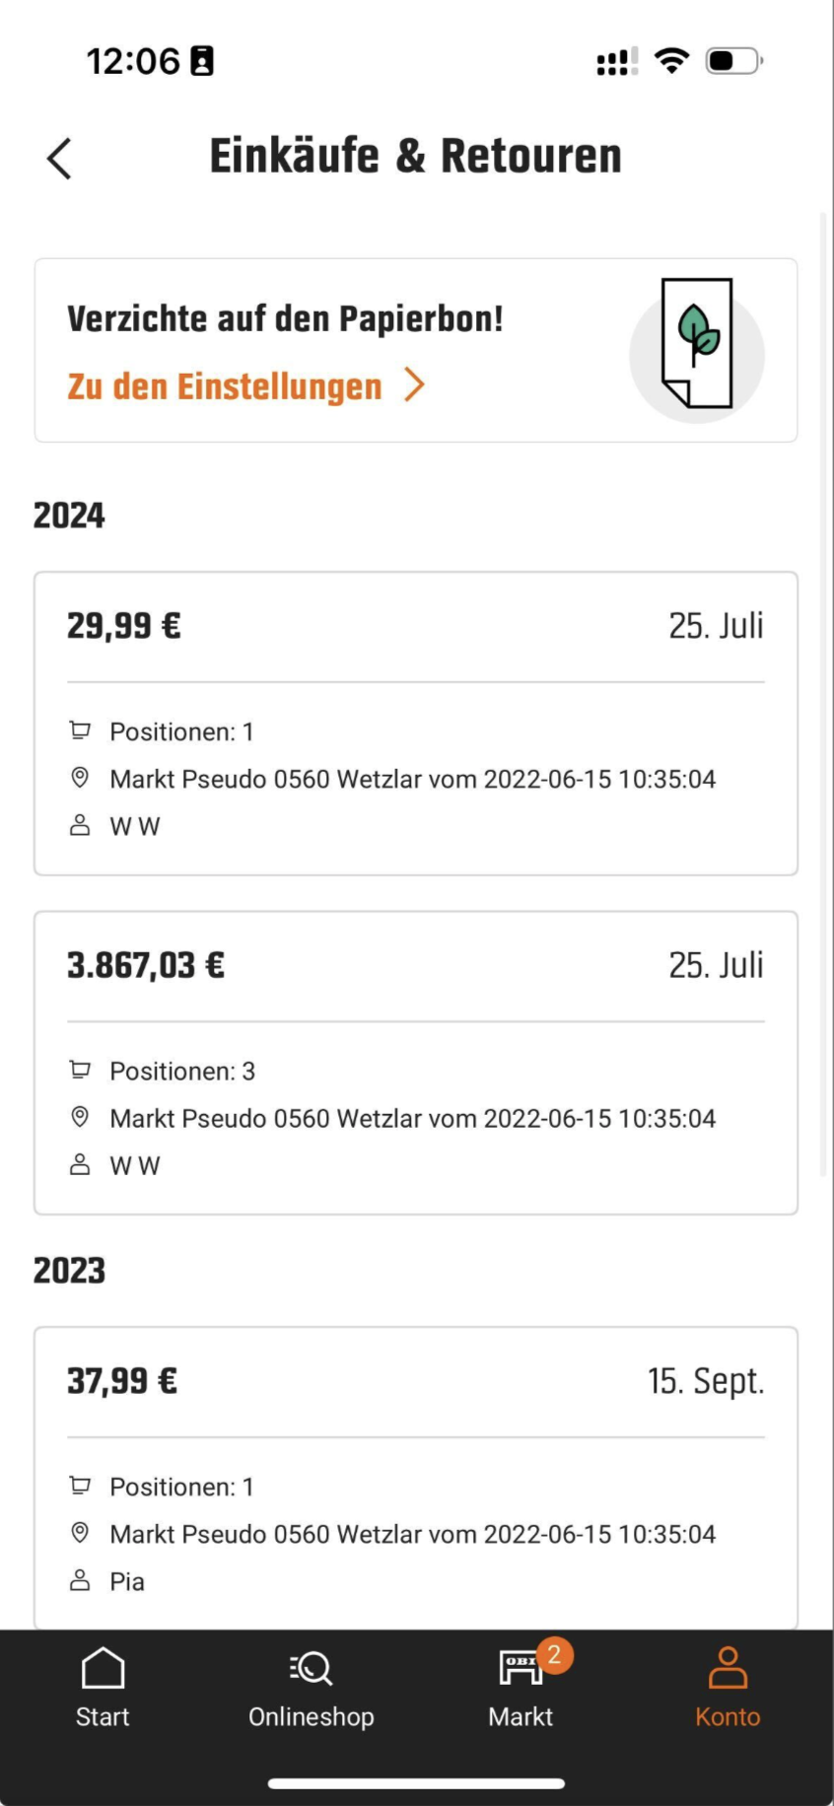Tap the home indicator bar at bottom
Image resolution: width=834 pixels, height=1806 pixels.
coord(416,1782)
